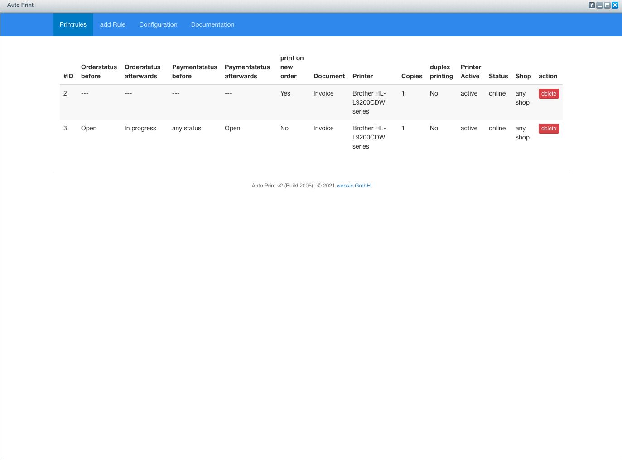Click the Auto Print window title
The image size is (622, 460).
tap(20, 5)
